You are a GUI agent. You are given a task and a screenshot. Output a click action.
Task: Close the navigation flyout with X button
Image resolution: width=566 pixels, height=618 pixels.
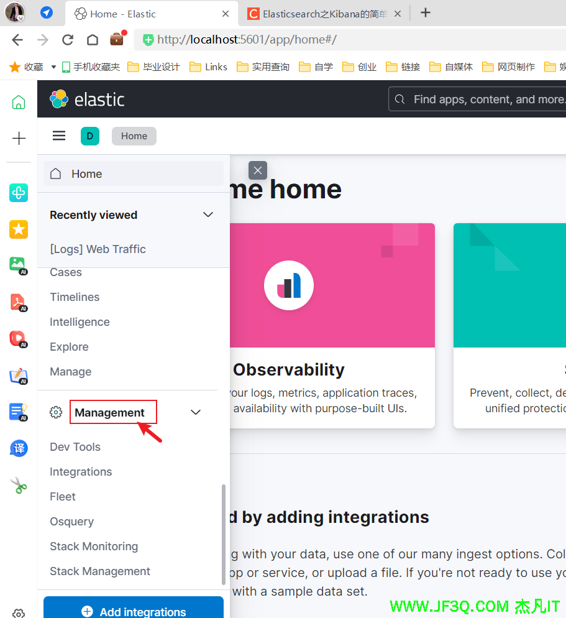(x=258, y=170)
